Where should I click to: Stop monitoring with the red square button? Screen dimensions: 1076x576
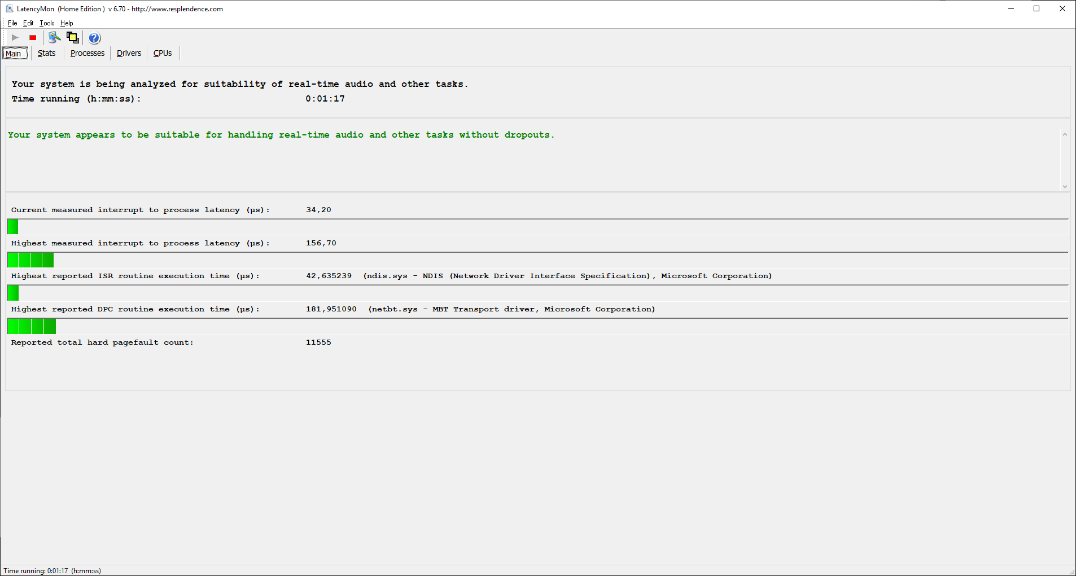[33, 38]
